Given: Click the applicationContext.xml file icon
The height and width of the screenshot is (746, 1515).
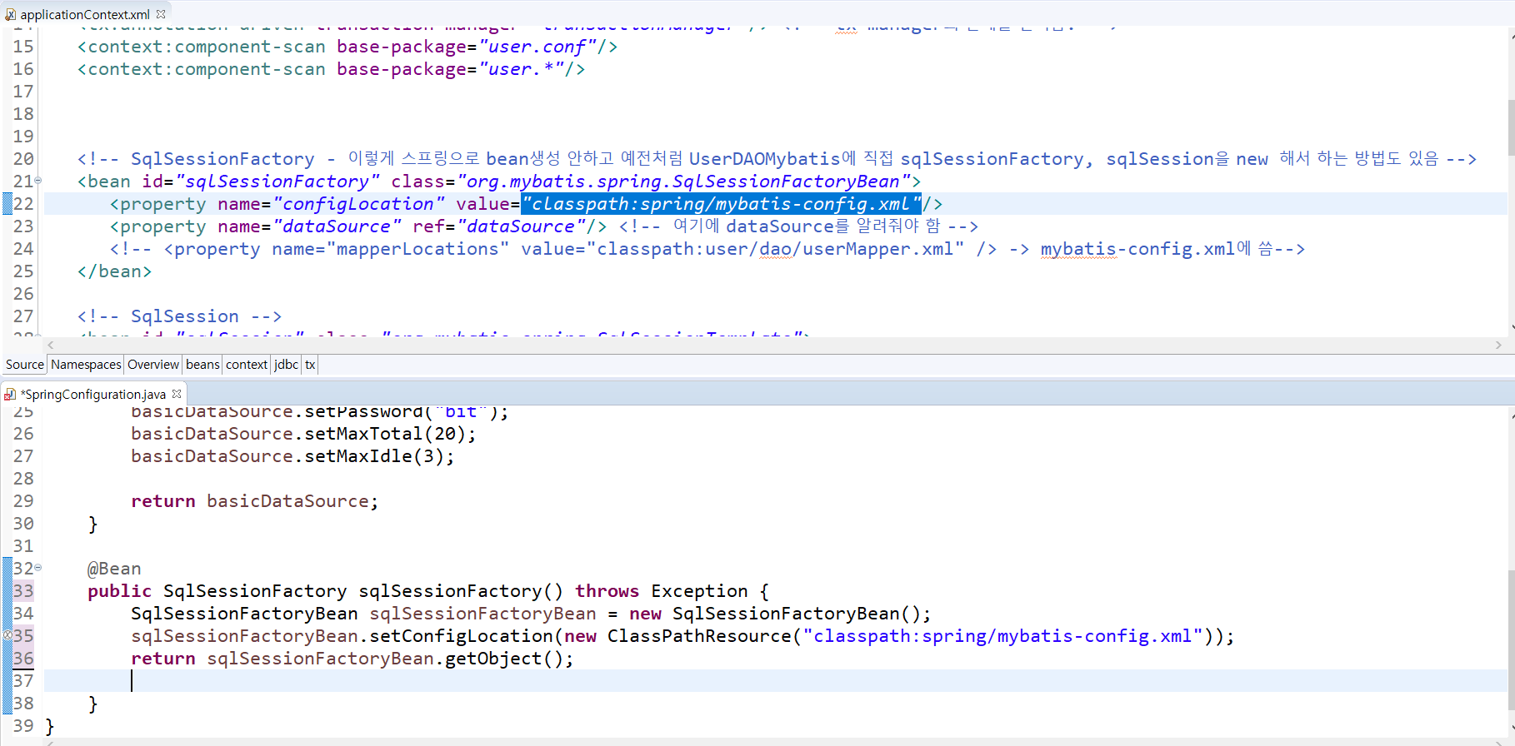Looking at the screenshot, I should click(x=10, y=14).
